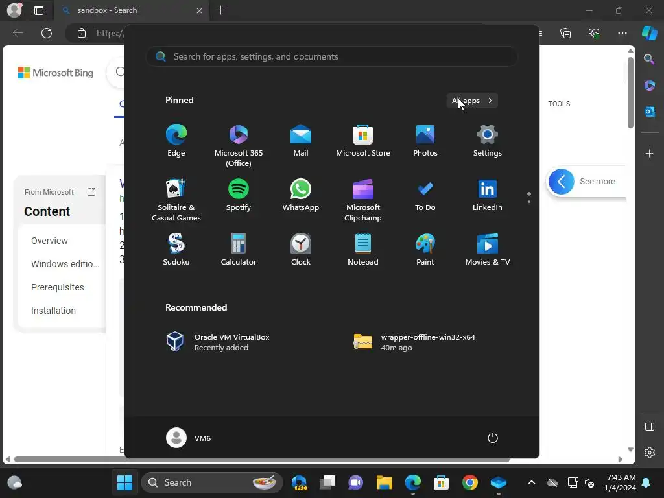The image size is (664, 498).
Task: Open TOOLS on Bing page
Action: [559, 104]
